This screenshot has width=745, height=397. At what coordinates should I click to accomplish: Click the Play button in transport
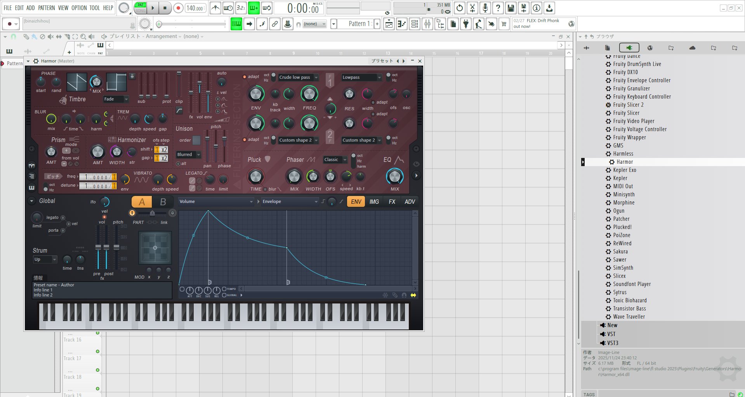pos(153,8)
